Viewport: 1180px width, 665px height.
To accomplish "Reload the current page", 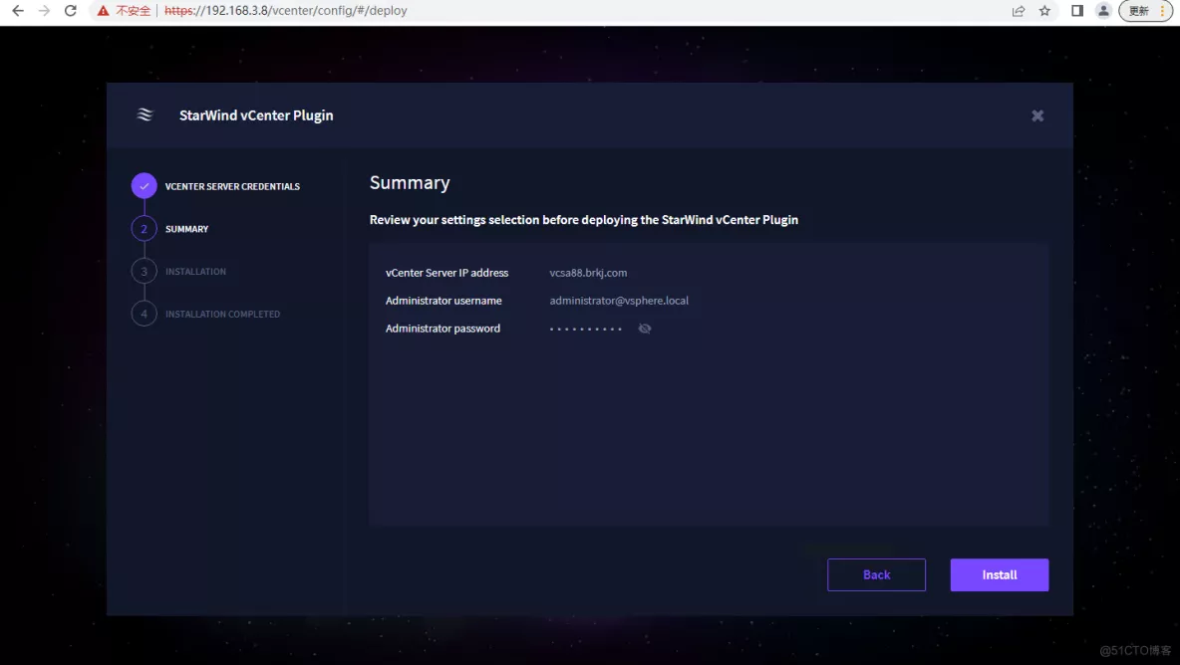I will [x=71, y=11].
